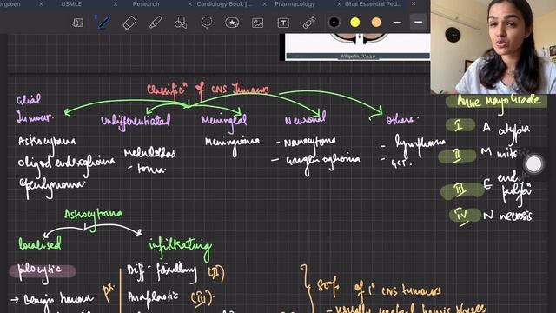Select the Shapes tool

(x=181, y=23)
